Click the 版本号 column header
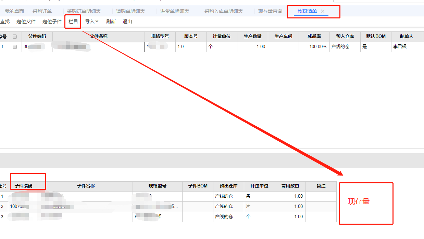The height and width of the screenshot is (239, 424). click(x=191, y=37)
